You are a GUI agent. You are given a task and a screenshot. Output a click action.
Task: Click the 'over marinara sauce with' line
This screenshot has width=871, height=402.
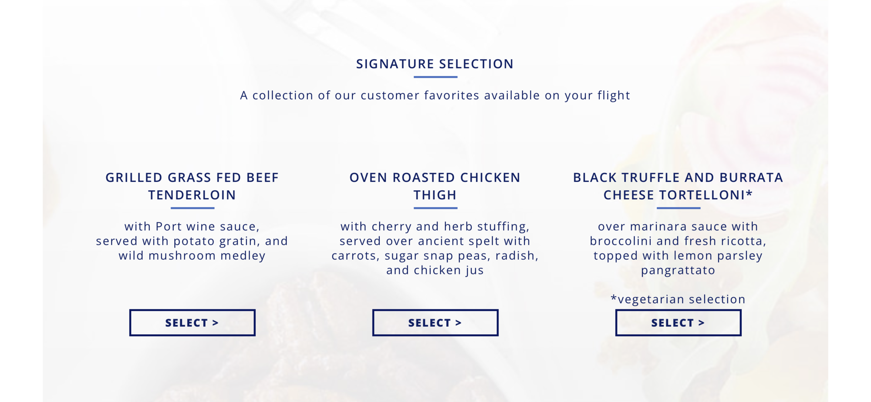pos(678,226)
